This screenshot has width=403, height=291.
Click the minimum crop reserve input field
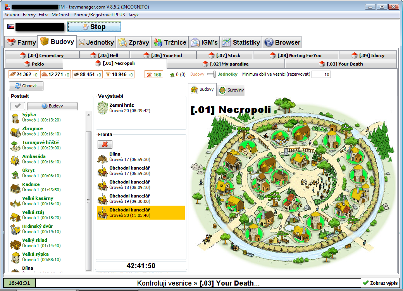click(x=321, y=74)
